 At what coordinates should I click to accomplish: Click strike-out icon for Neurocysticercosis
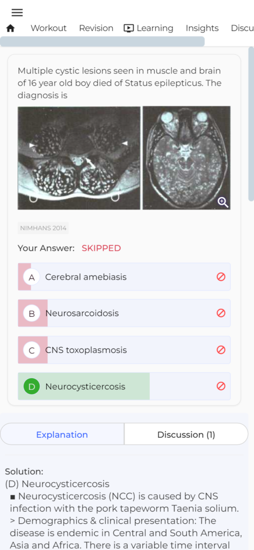221,386
